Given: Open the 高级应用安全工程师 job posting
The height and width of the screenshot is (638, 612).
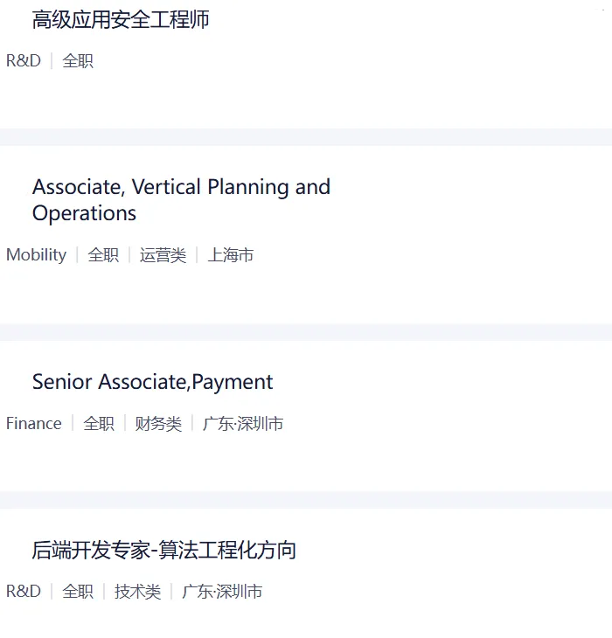Looking at the screenshot, I should pyautogui.click(x=121, y=20).
